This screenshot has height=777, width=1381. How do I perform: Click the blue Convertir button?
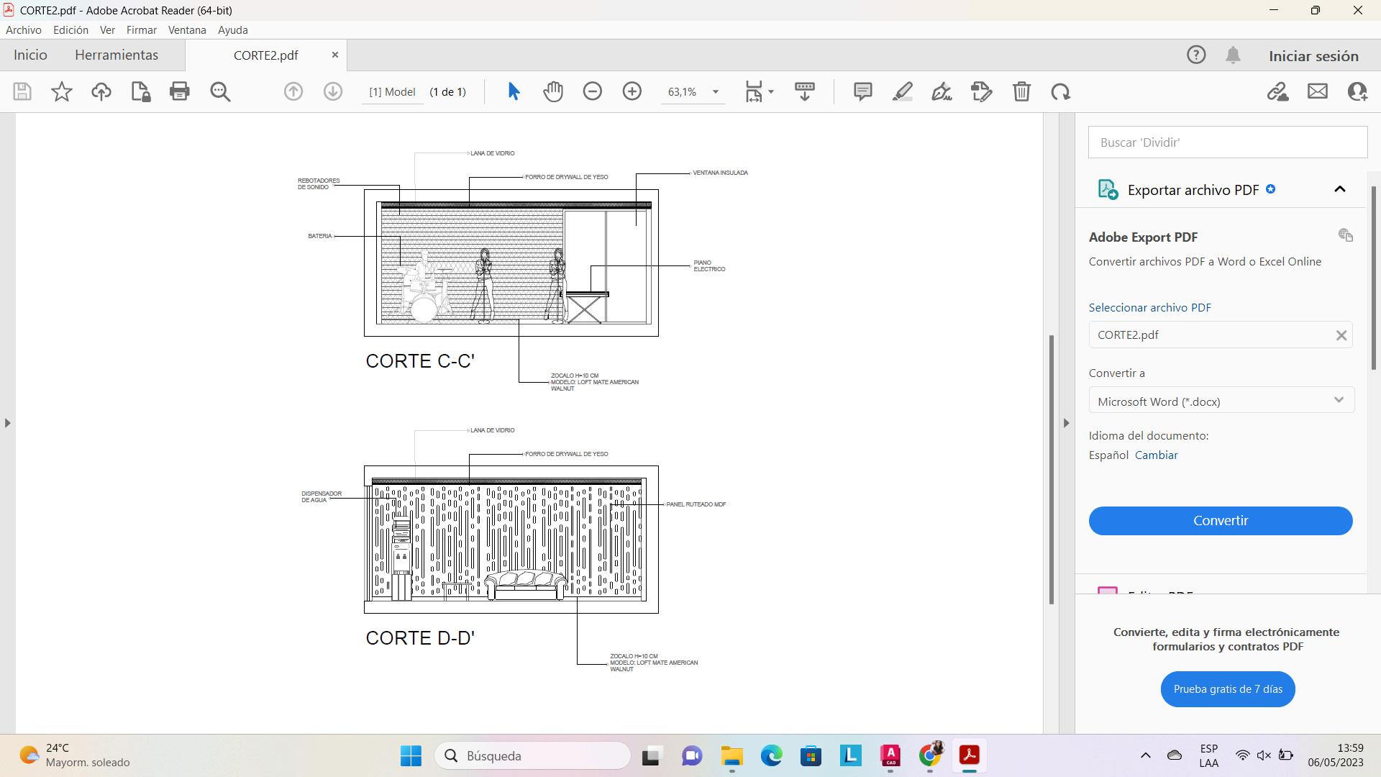point(1220,521)
